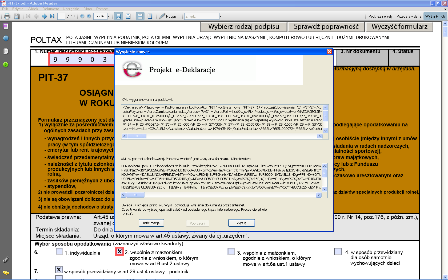Open the Pomoc menu
The width and height of the screenshot is (448, 280).
click(x=102, y=9)
